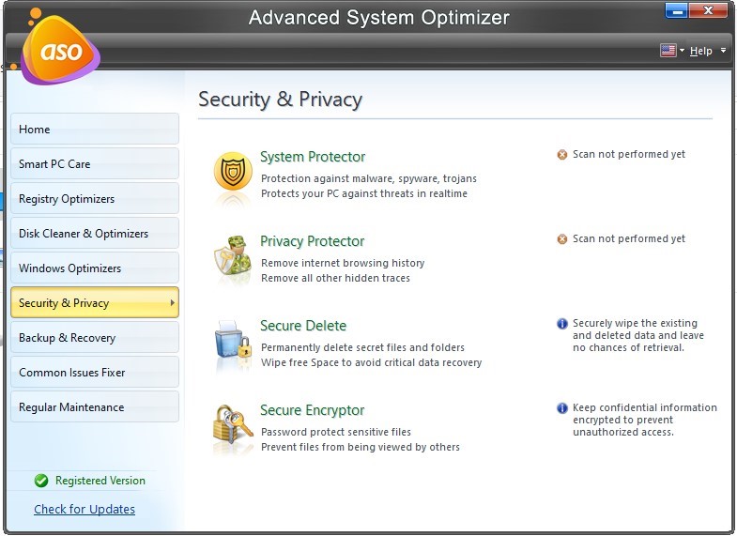
Task: Go to Common Issues Fixer
Action: (95, 372)
